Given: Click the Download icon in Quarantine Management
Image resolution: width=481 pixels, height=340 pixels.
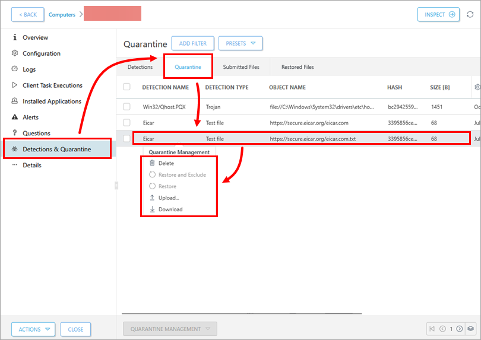Looking at the screenshot, I should (152, 209).
